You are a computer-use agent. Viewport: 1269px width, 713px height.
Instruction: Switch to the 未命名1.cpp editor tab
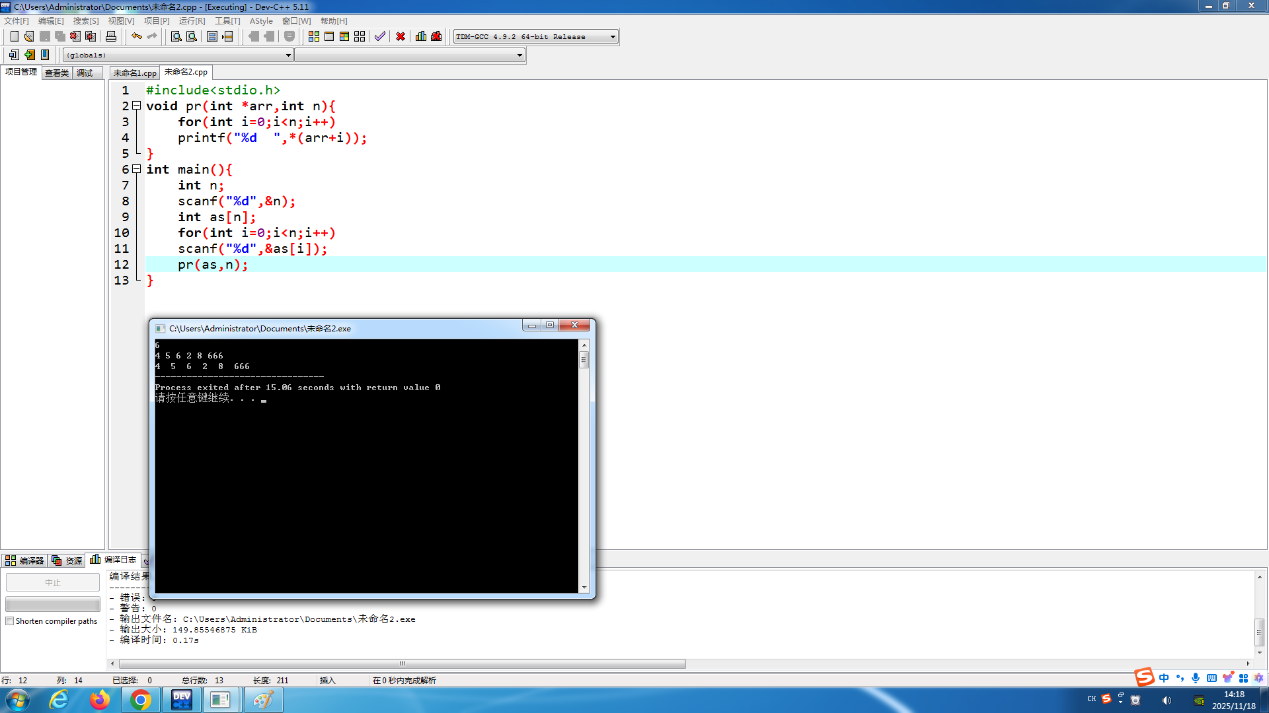(135, 73)
